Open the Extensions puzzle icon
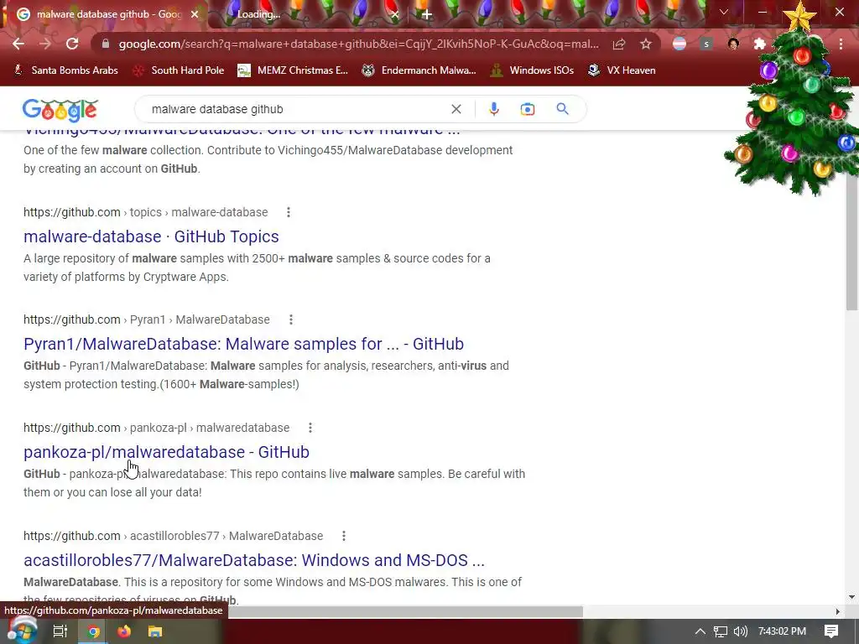 coord(760,44)
